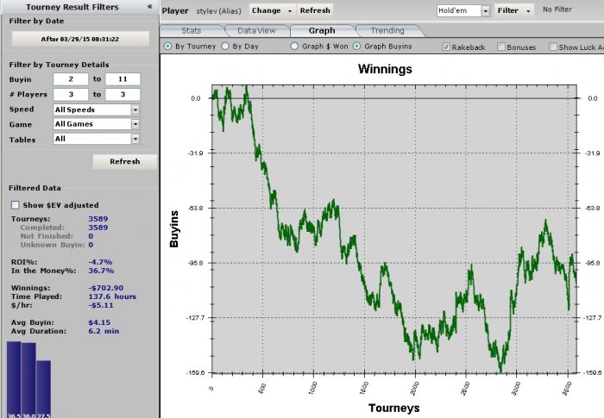Toggle the Rakeback checkbox
The height and width of the screenshot is (418, 604).
coord(446,47)
